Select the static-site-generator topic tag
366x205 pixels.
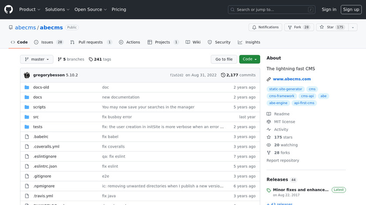click(x=285, y=89)
